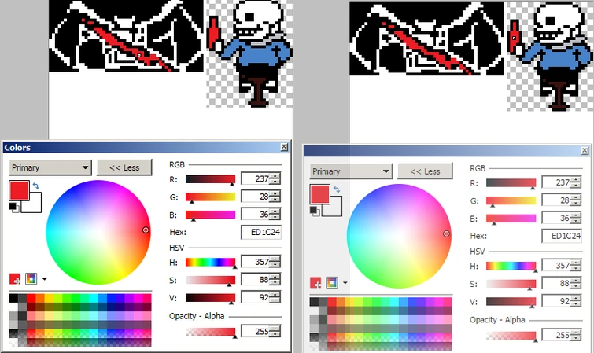Image resolution: width=594 pixels, height=353 pixels.
Task: Adjust the V value slider in titled Colors window
Action: coord(210,298)
